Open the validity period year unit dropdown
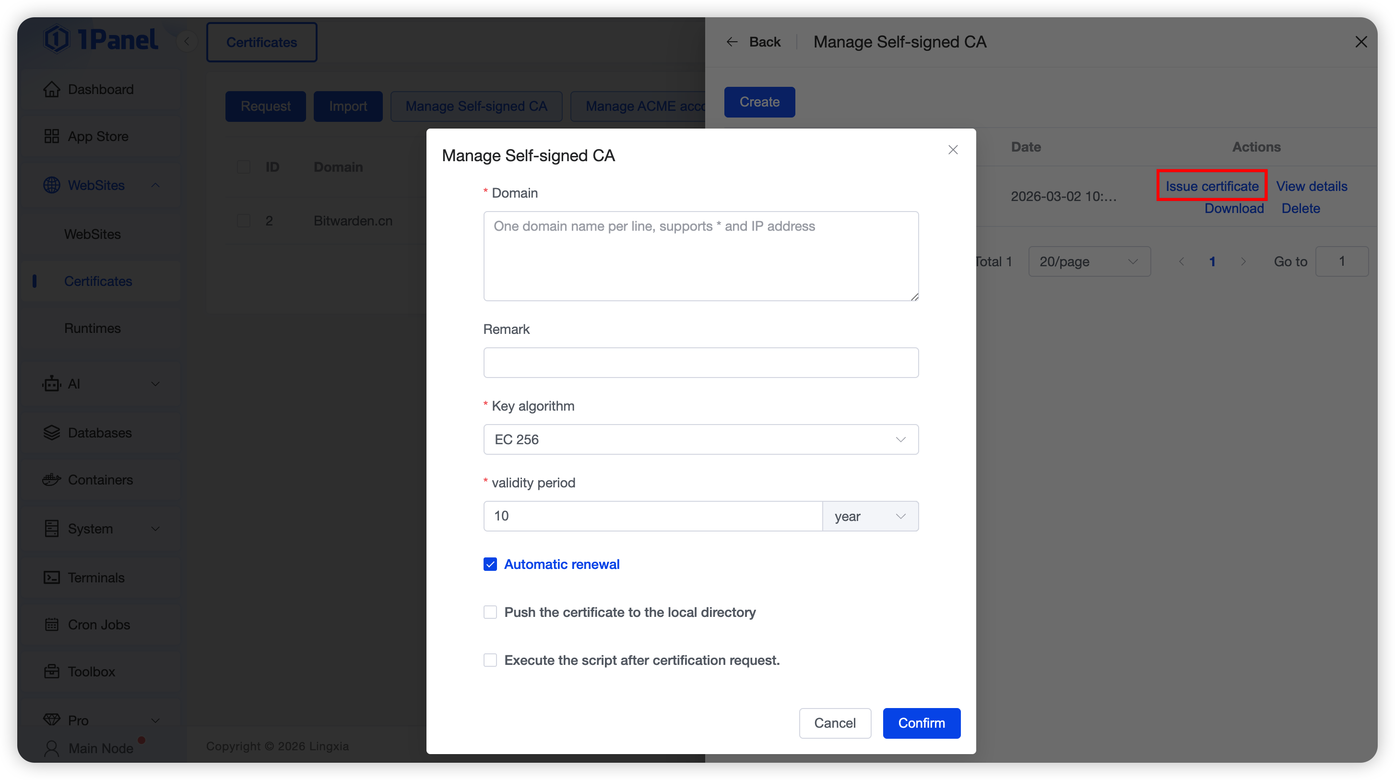 870,516
